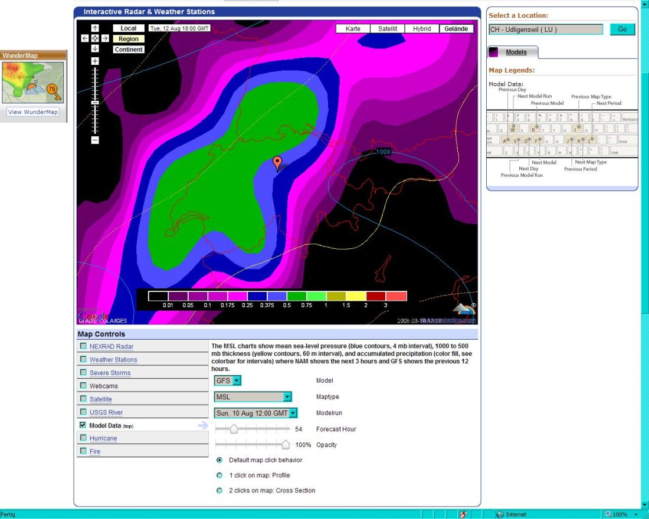Image resolution: width=649 pixels, height=519 pixels.
Task: Enable the Webcams checkbox
Action: pyautogui.click(x=83, y=386)
